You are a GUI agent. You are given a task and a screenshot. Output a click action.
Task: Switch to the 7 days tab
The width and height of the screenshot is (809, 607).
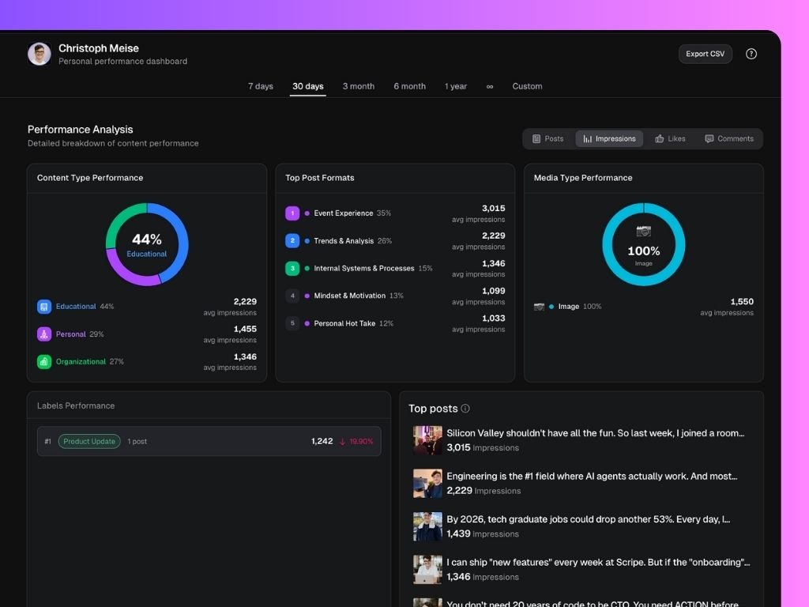261,86
